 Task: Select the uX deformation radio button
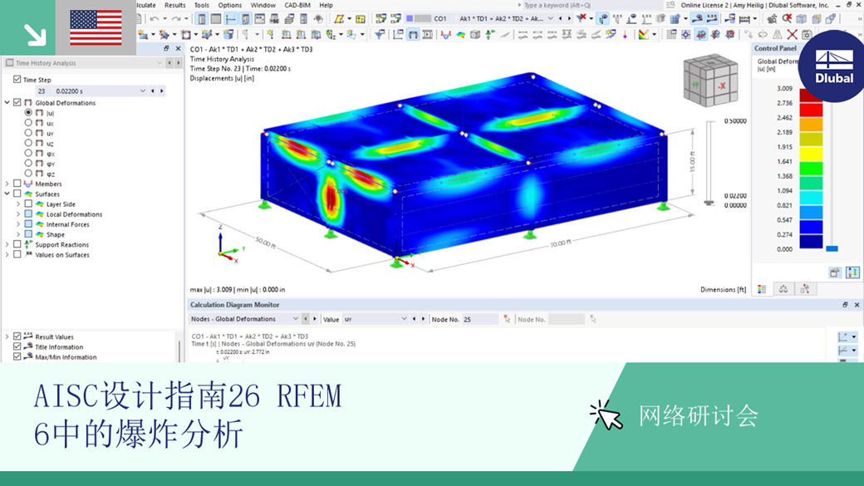[x=28, y=123]
